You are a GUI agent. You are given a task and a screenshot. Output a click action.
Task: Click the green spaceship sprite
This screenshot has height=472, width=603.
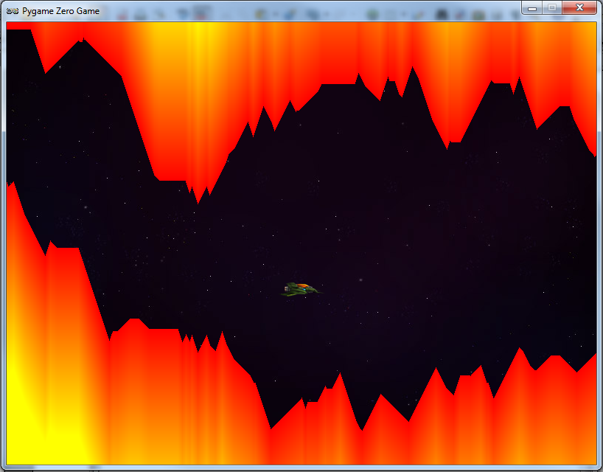302,289
